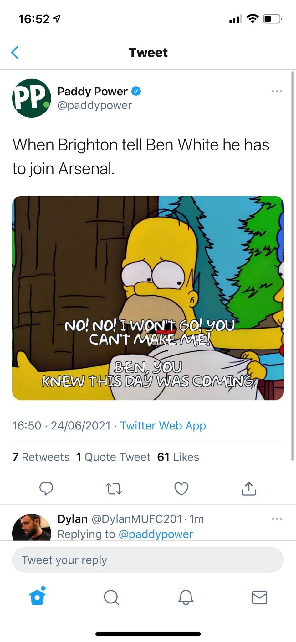This screenshot has height=642, width=296.
Task: View the 61 Likes list
Action: (178, 457)
